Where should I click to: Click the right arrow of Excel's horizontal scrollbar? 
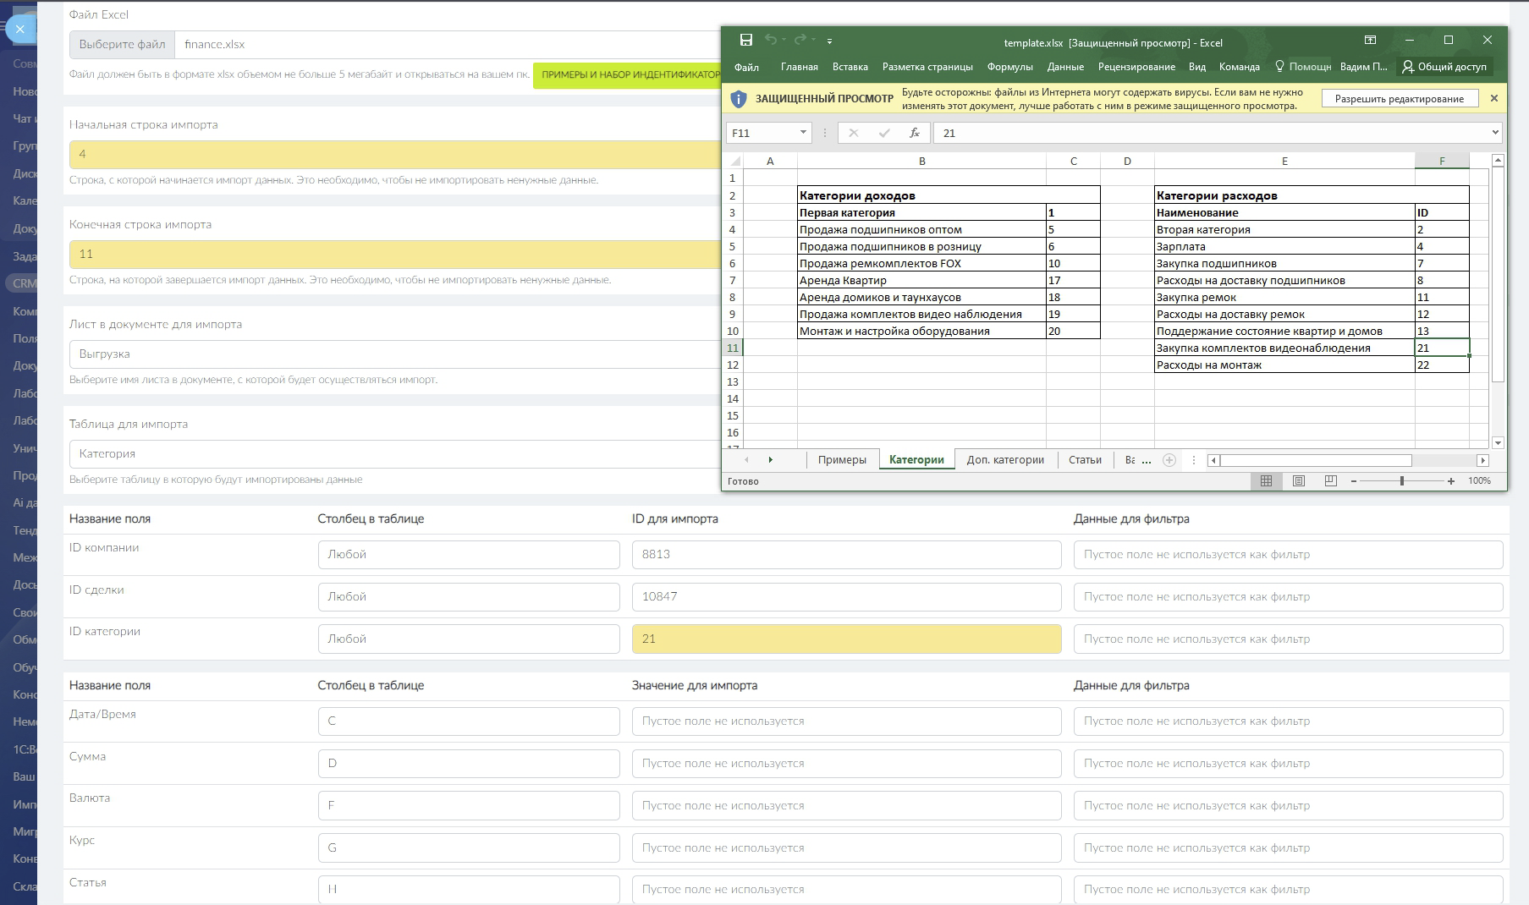[1482, 460]
